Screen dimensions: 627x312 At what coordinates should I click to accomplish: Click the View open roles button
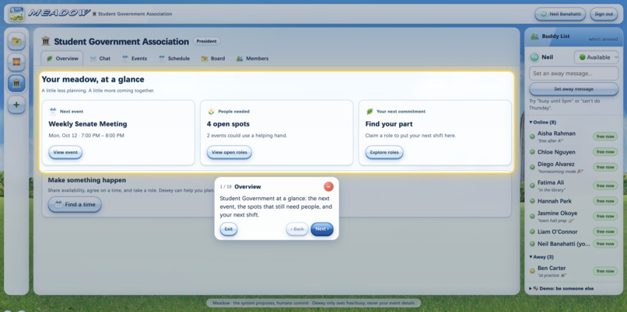[229, 152]
